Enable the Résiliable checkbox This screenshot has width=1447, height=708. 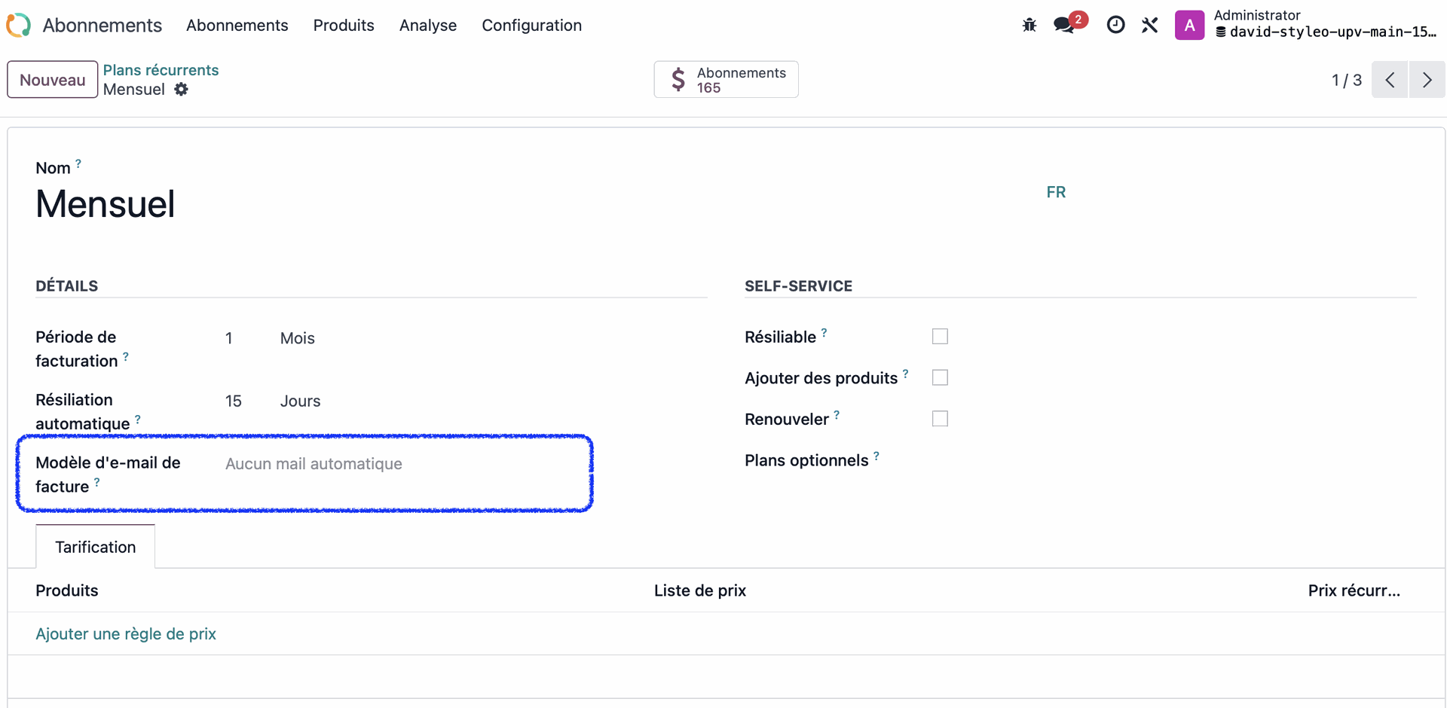click(940, 337)
